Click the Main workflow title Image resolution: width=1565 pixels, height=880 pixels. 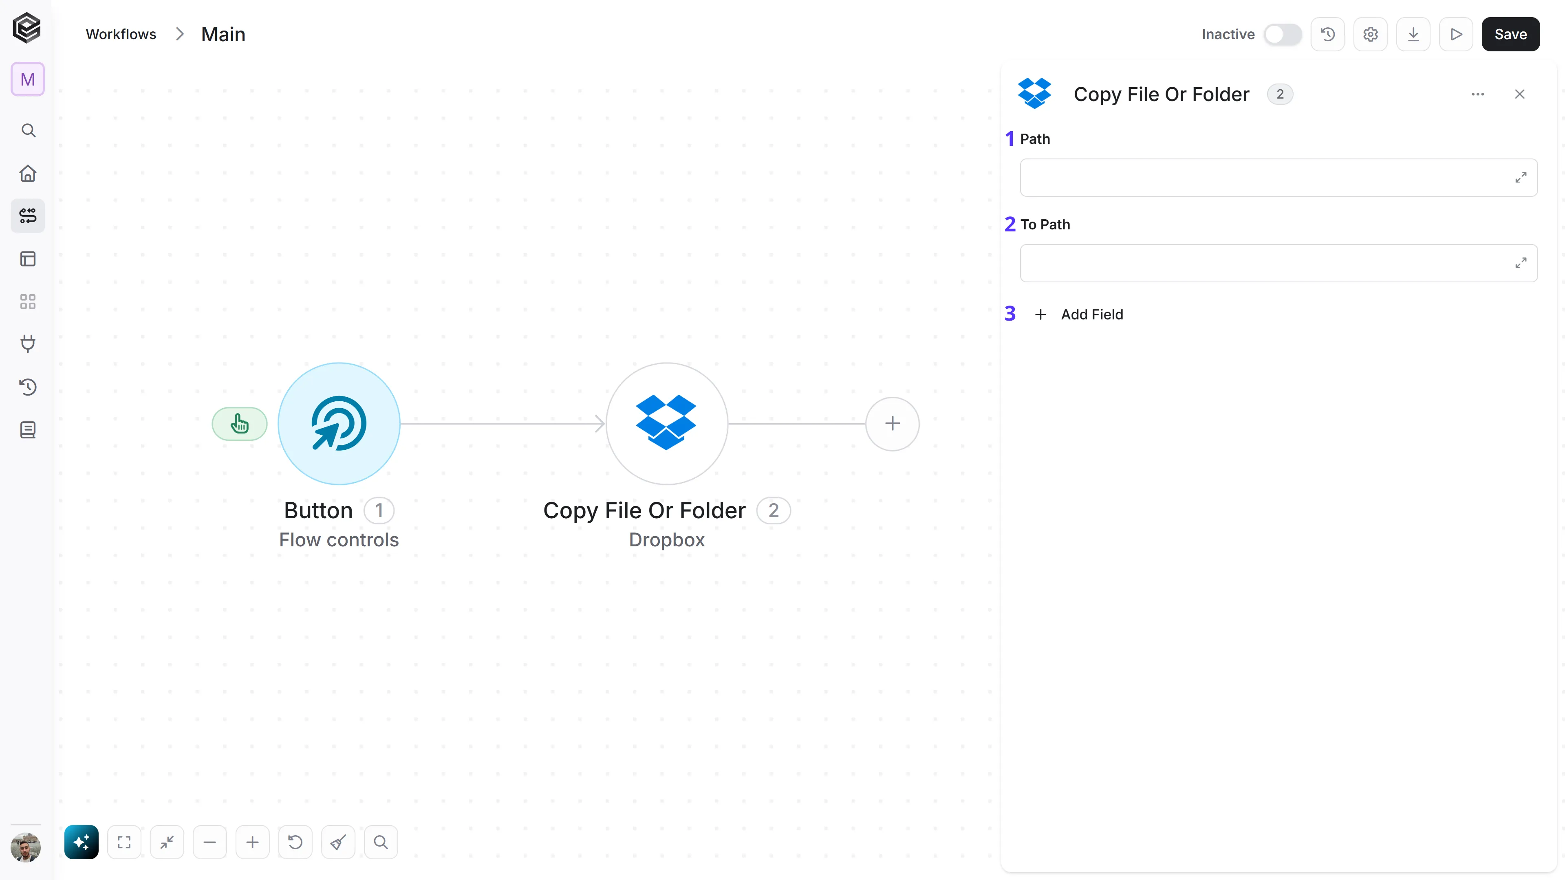[223, 35]
